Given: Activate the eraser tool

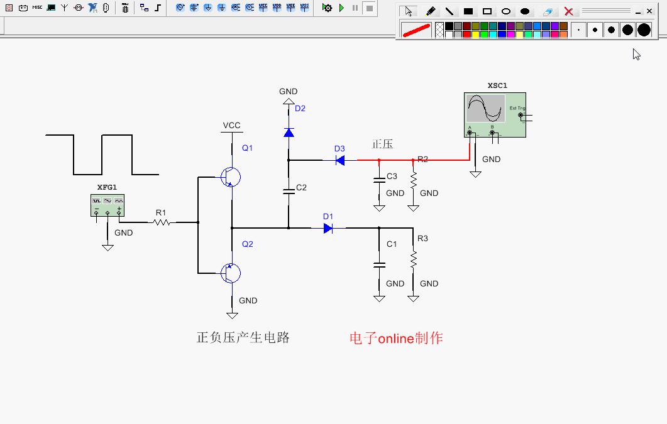Looking at the screenshot, I should click(x=547, y=11).
